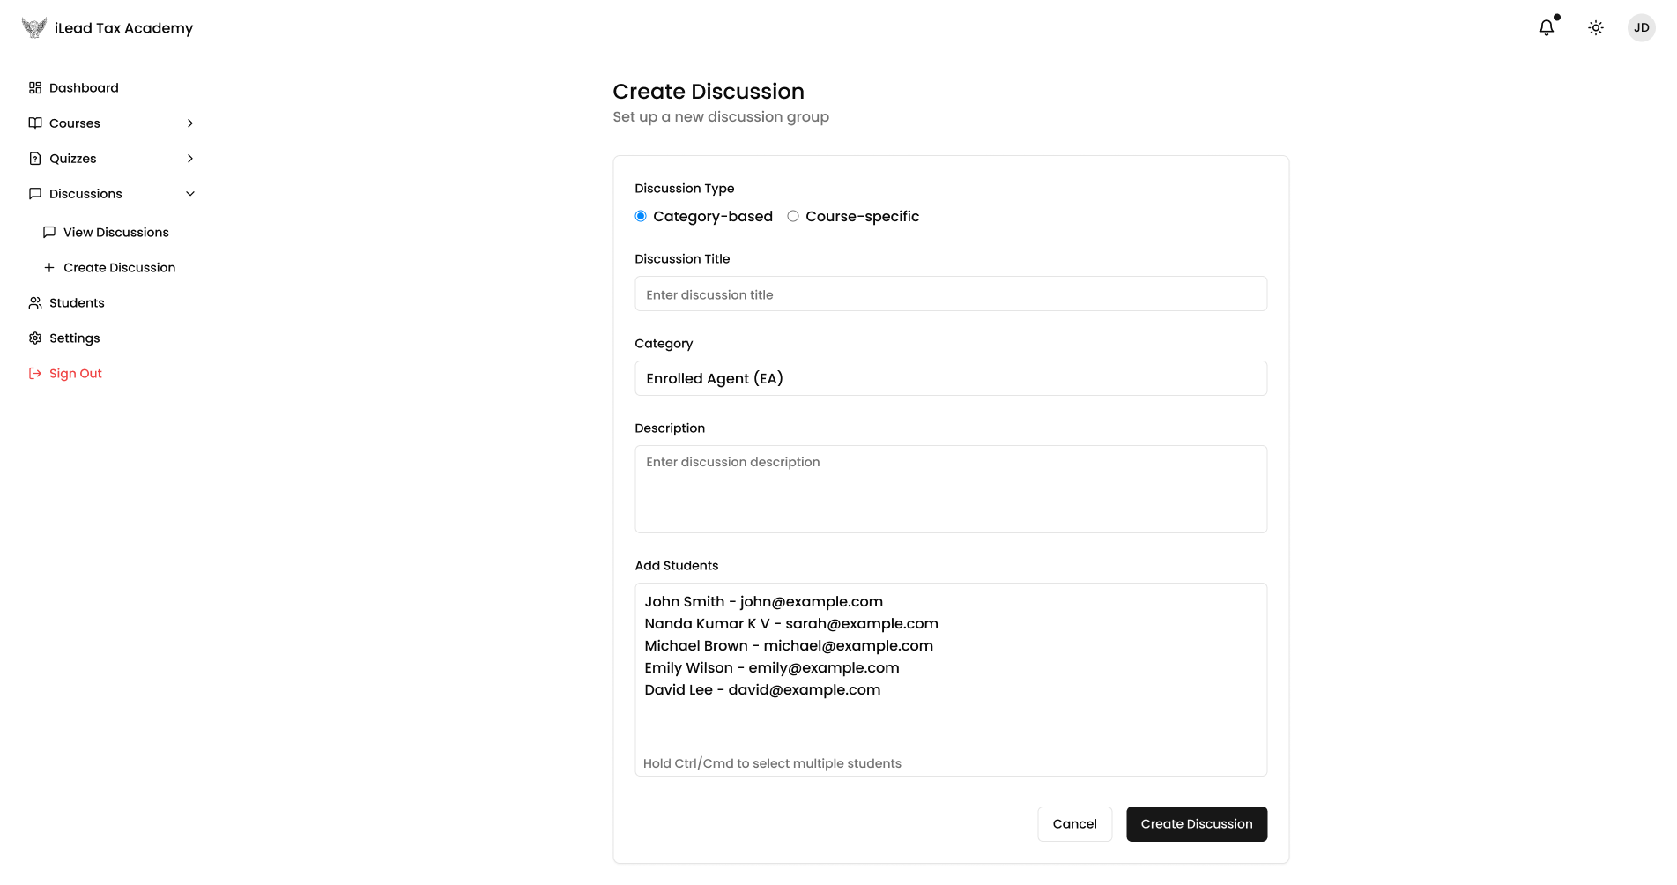This screenshot has height=885, width=1677.
Task: Go to Create Discussion sidebar item
Action: point(119,268)
